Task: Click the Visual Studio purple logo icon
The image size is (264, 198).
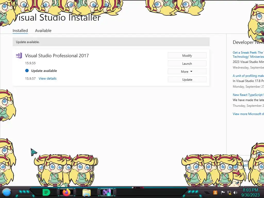Action: 19,55
